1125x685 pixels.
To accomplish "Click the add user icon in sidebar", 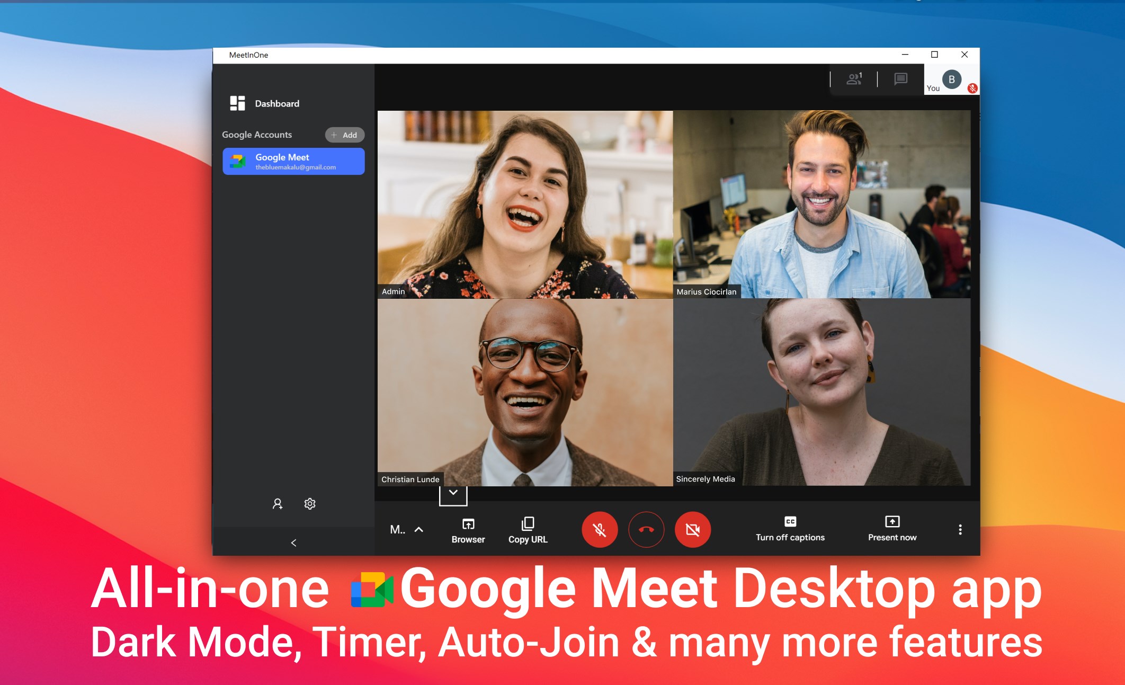I will pos(278,504).
